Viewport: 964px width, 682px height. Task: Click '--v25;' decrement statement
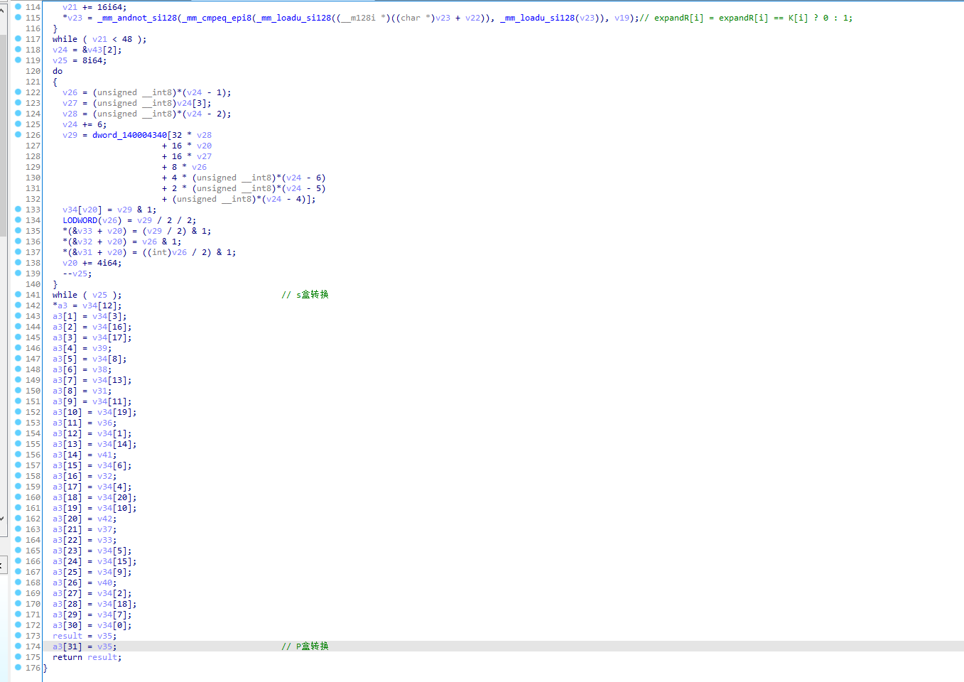[77, 274]
